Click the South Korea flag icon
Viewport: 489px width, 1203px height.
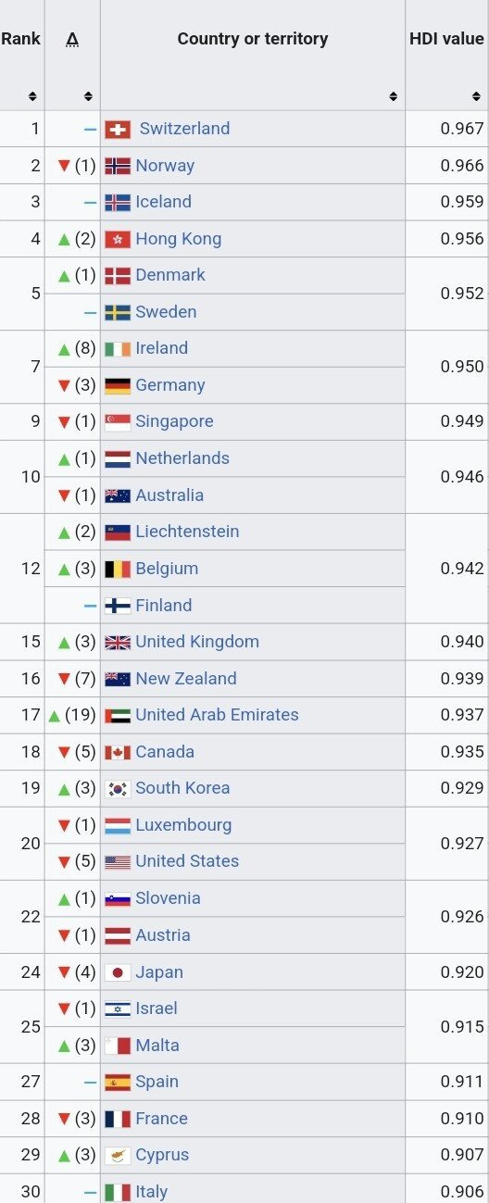pyautogui.click(x=118, y=788)
